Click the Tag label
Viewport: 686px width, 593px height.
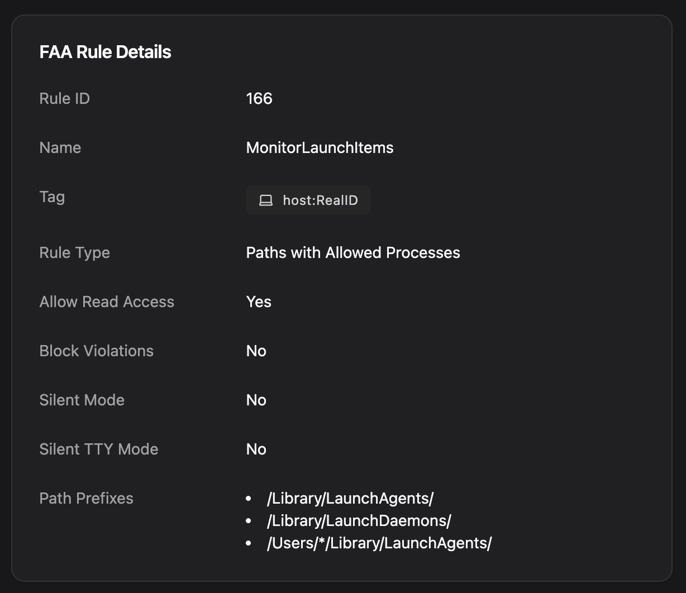click(x=52, y=197)
